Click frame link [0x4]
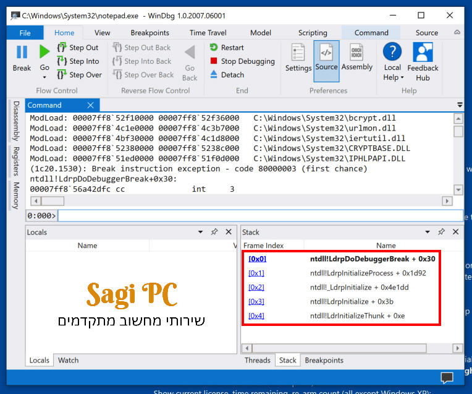The height and width of the screenshot is (394, 472). (256, 315)
